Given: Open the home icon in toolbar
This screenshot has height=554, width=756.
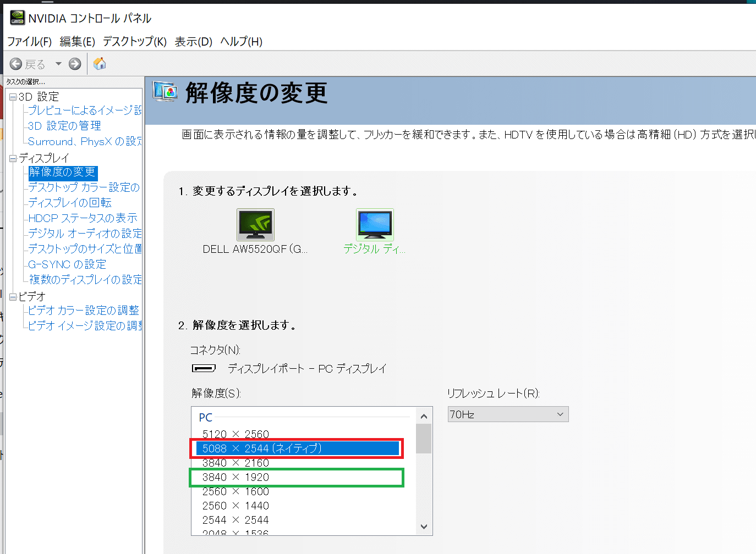Looking at the screenshot, I should (100, 64).
